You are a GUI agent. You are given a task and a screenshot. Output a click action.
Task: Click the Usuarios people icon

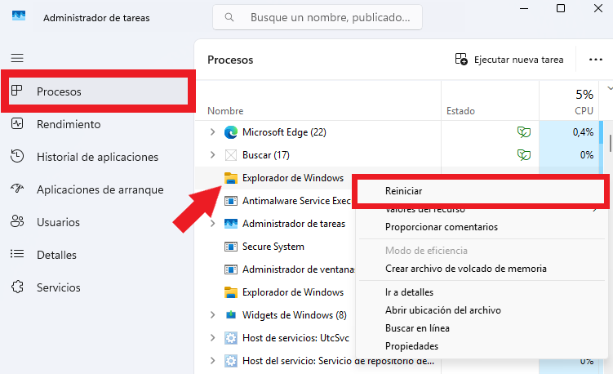[x=17, y=221]
